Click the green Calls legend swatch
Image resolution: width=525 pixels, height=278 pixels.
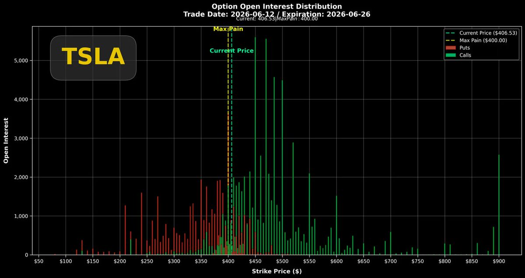pyautogui.click(x=451, y=55)
